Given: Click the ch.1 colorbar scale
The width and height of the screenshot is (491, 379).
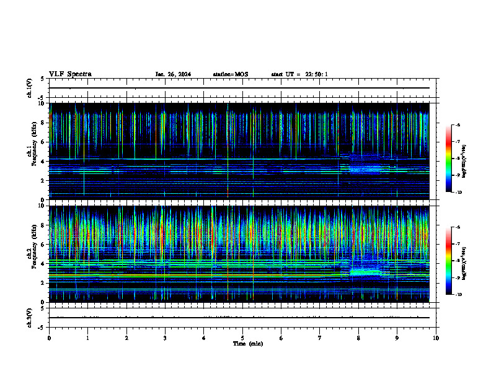Looking at the screenshot, I should [x=449, y=159].
